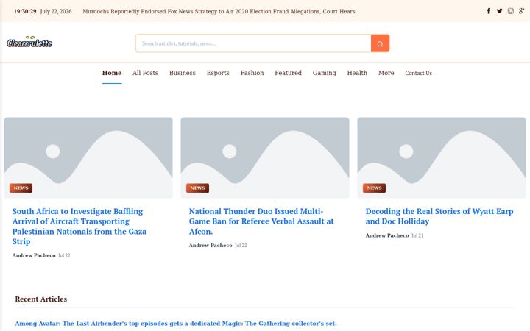530x331 pixels.
Task: Navigate to the Fashion section
Action: click(252, 73)
